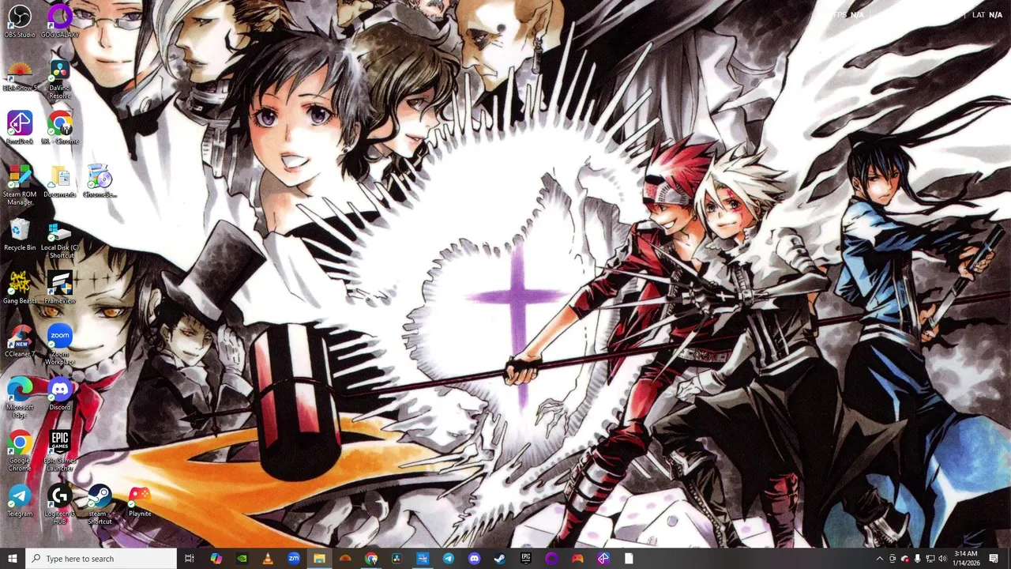Select the Epic Games Launcher desktop icon
The width and height of the screenshot is (1011, 569).
(60, 451)
